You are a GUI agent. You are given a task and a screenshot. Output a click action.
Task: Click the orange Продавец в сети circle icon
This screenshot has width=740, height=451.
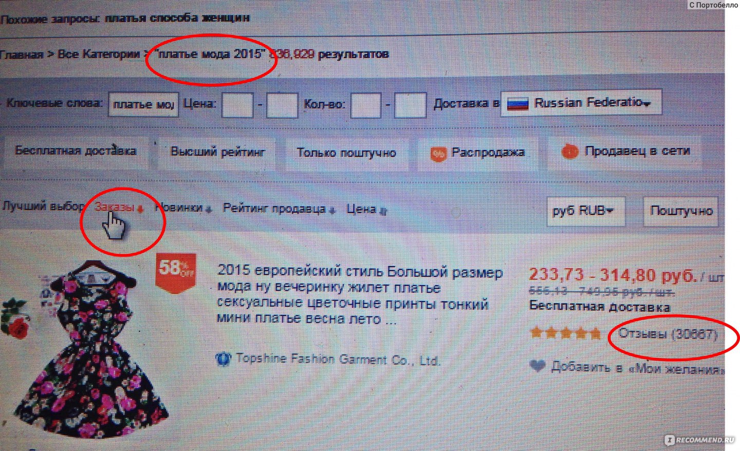(570, 152)
